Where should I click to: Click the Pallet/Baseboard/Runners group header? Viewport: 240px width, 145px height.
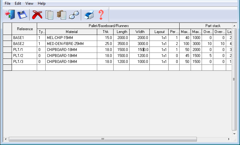pos(109,26)
